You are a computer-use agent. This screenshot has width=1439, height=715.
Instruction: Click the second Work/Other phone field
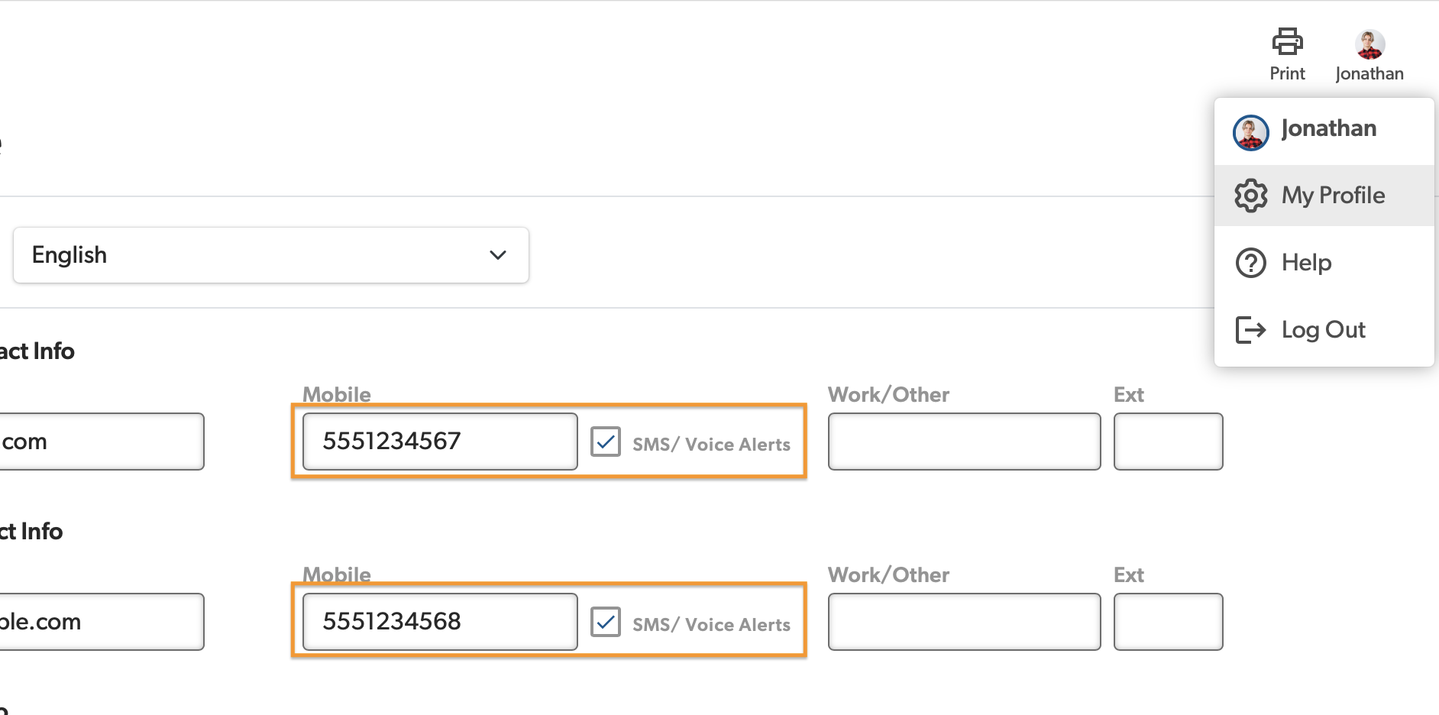click(x=964, y=622)
